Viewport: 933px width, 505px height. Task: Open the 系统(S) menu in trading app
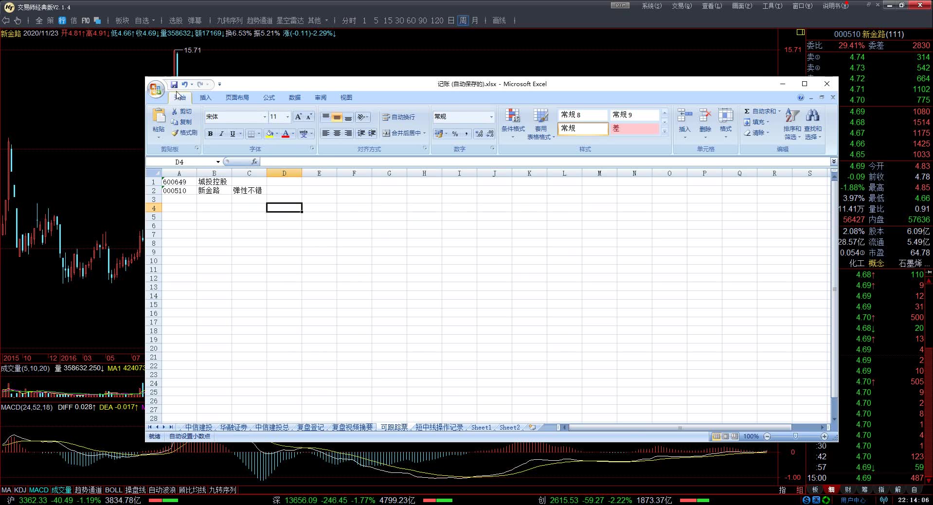(652, 6)
